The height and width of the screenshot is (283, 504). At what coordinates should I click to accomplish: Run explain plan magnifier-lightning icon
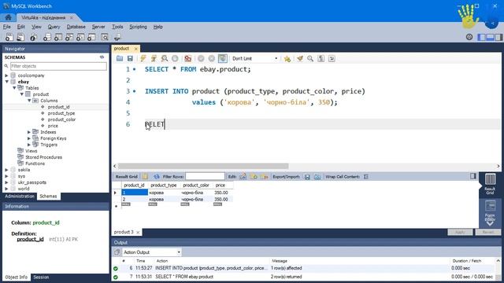pos(165,58)
